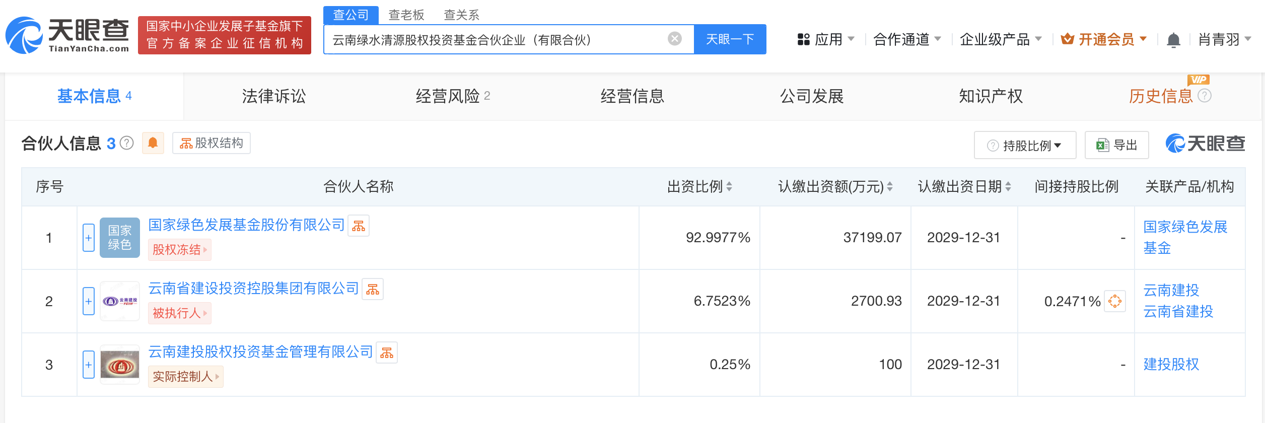
Task: Open the 股权结构 button
Action: [212, 143]
